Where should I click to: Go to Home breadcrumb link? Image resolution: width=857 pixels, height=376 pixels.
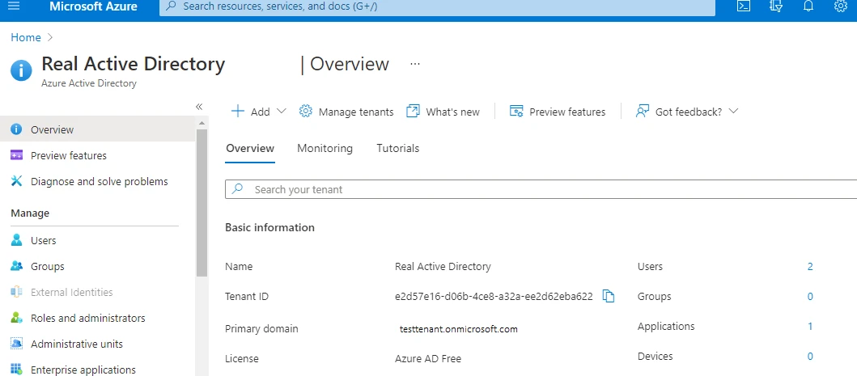click(x=26, y=37)
